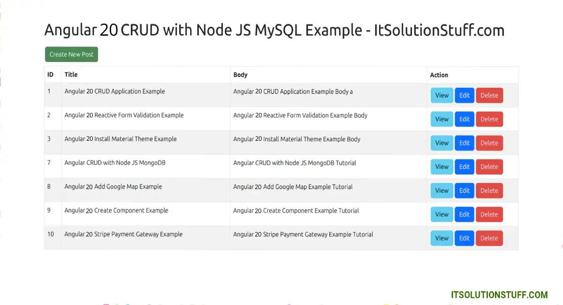Screen dimensions: 563x305
Task: View the post with ID 1
Action: pyautogui.click(x=441, y=95)
